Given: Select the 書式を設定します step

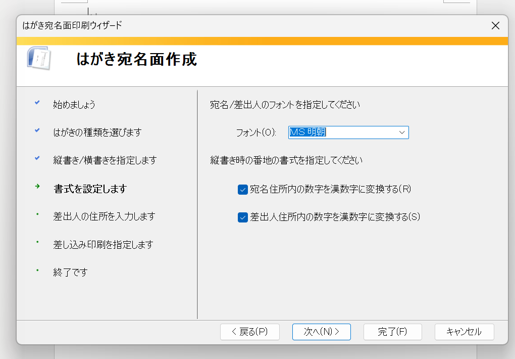Looking at the screenshot, I should click(90, 189).
